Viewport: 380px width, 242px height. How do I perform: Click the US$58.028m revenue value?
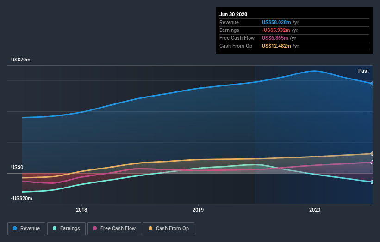[x=276, y=22]
